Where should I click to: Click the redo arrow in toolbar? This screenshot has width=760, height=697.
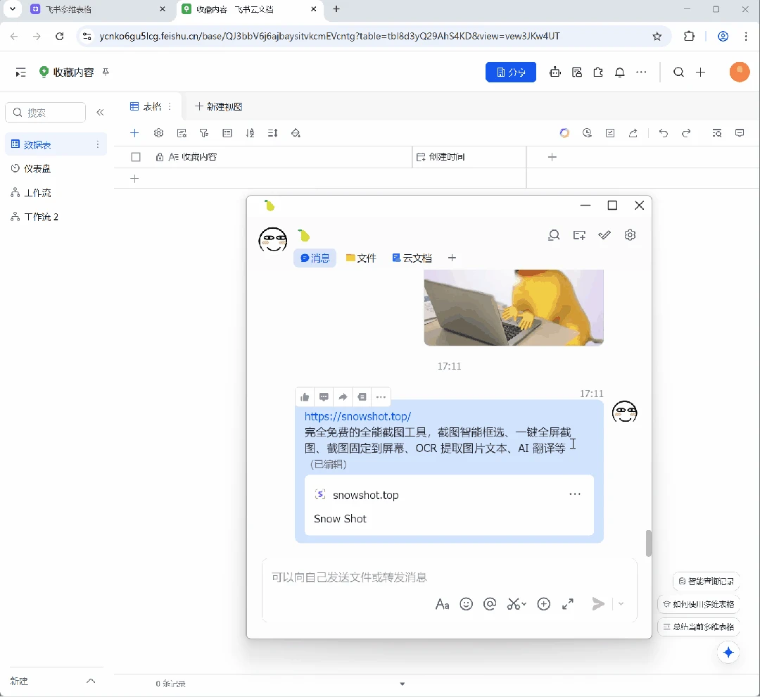686,133
